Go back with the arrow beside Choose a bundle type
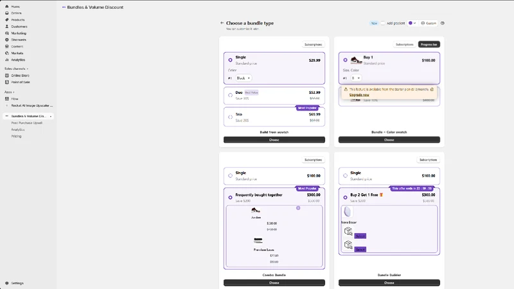The image size is (514, 289). pos(222,23)
